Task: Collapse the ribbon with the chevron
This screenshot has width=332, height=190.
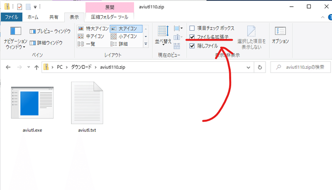Action: coord(323,17)
